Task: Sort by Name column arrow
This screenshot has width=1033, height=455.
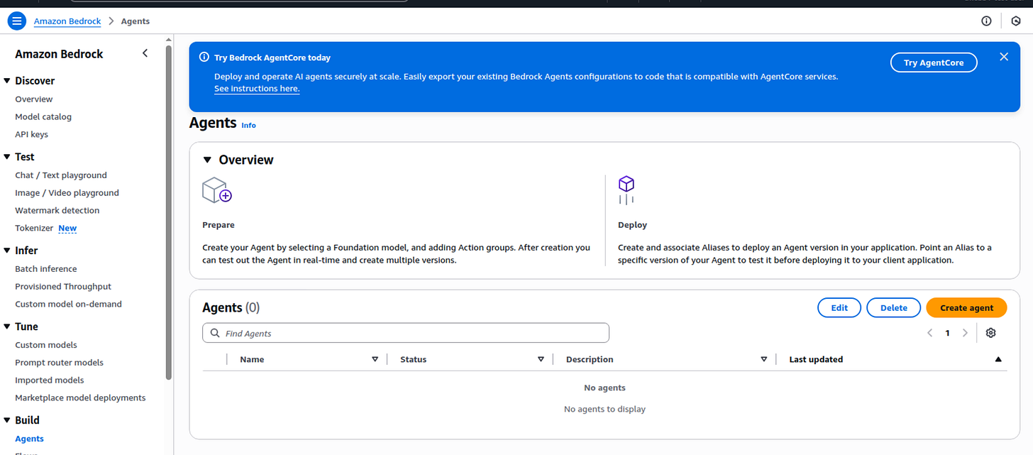Action: click(375, 359)
